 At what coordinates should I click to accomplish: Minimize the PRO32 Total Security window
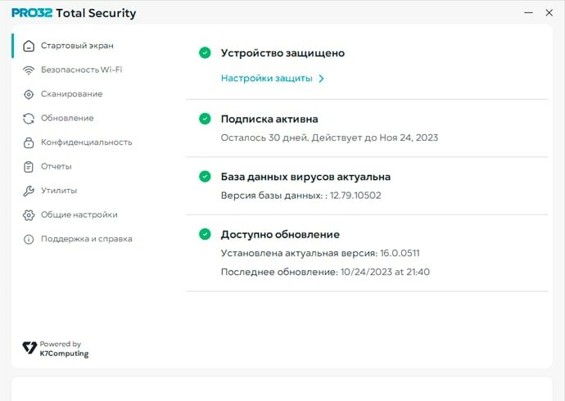pos(526,13)
